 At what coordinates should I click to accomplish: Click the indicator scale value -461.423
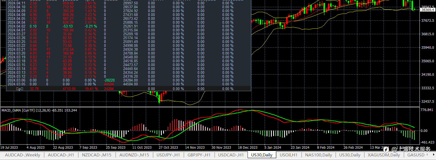427,142
